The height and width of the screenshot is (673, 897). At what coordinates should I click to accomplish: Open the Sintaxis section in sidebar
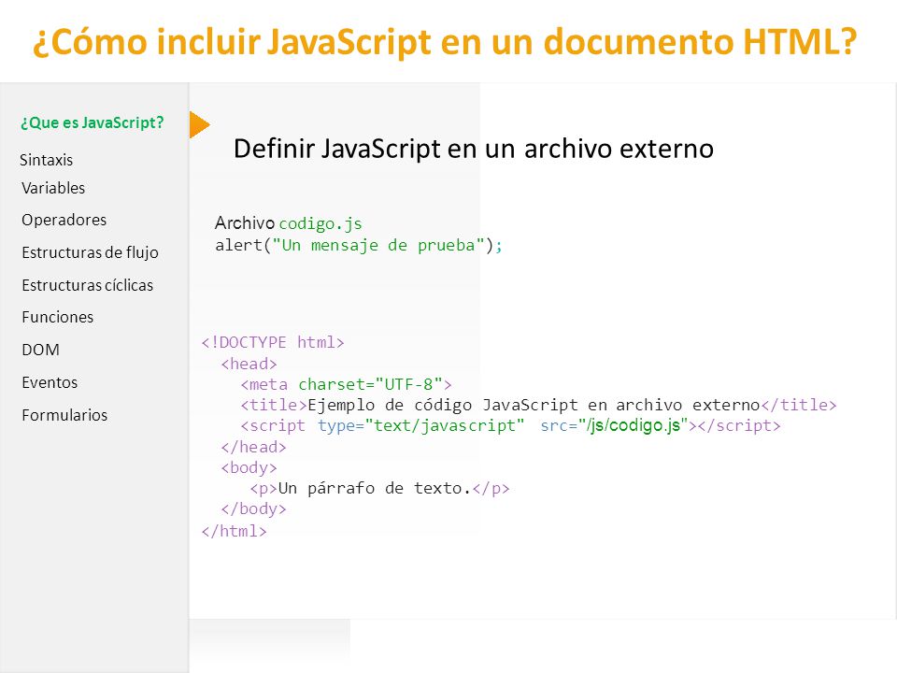47,160
